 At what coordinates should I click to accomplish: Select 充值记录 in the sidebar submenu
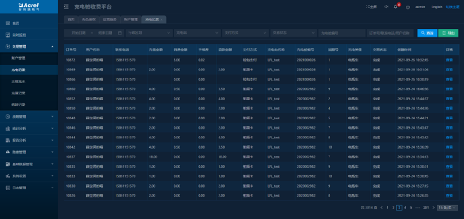[x=19, y=93]
